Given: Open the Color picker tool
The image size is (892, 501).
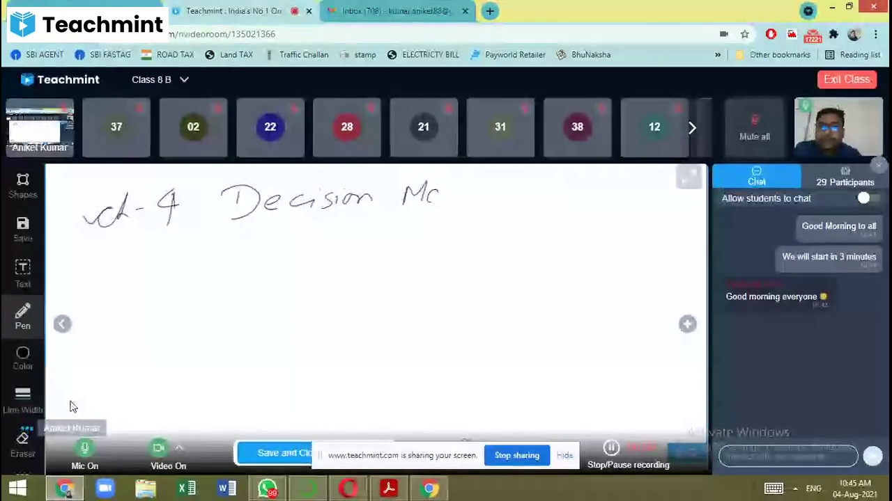Looking at the screenshot, I should [x=22, y=358].
